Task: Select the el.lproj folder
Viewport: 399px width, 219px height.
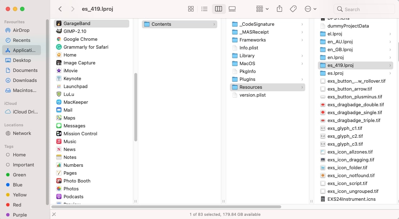Action: pos(356,34)
